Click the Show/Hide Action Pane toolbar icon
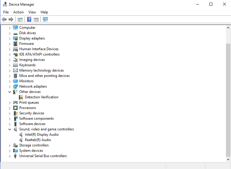The image size is (231, 169). 36,20
